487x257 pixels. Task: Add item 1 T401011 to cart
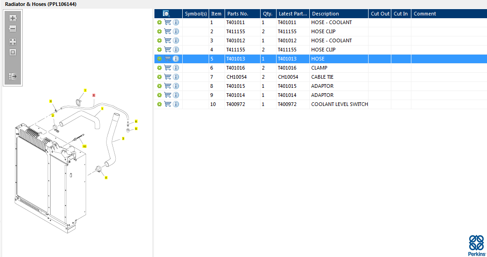click(x=168, y=22)
